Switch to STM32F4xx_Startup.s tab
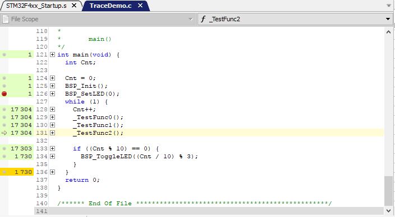Viewport: 395px width, 217px height. [x=36, y=6]
